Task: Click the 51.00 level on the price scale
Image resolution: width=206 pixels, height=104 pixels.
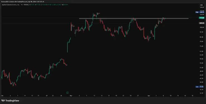Action: (x=202, y=68)
